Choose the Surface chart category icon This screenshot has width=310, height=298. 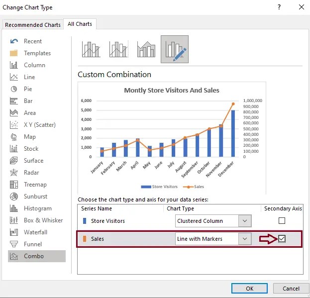14,161
